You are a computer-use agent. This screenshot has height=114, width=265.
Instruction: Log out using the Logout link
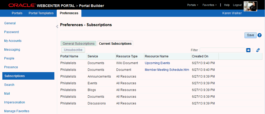pos(237,5)
